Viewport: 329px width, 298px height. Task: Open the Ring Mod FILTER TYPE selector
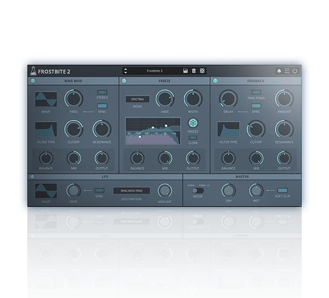click(46, 130)
